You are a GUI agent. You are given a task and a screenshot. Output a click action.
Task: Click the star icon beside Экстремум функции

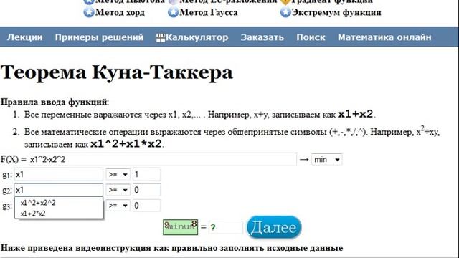[x=285, y=12]
